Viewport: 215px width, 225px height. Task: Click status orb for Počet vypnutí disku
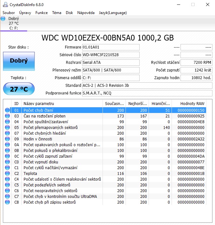[7, 162]
